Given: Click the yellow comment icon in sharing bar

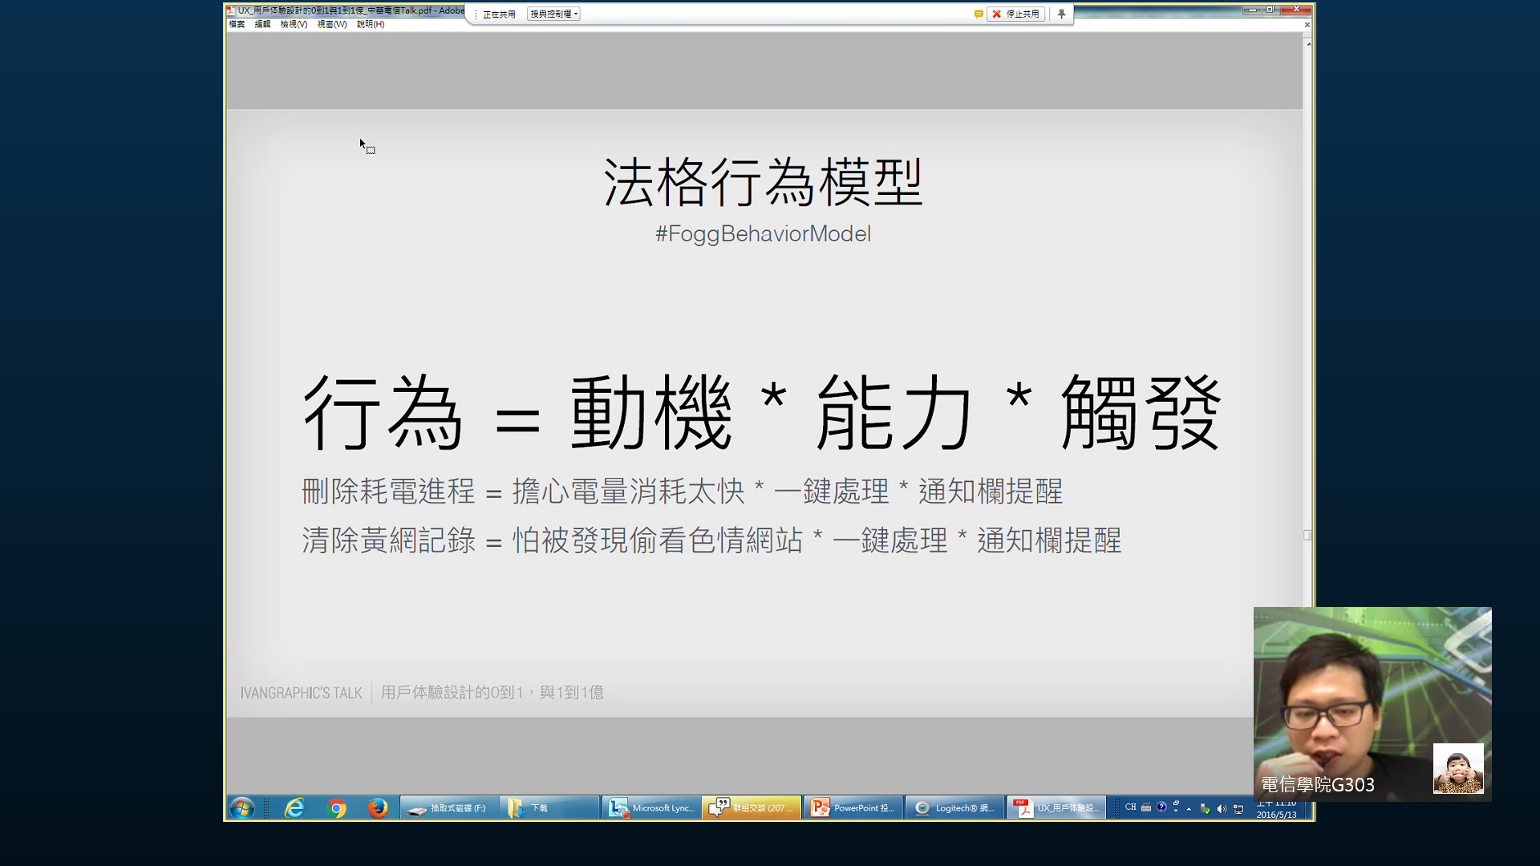Looking at the screenshot, I should point(978,14).
